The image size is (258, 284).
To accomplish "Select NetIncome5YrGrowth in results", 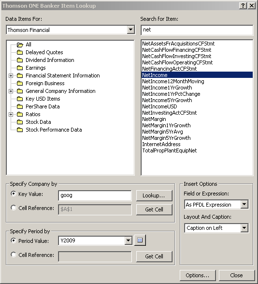I will [x=197, y=100].
